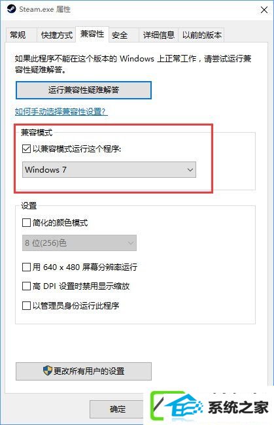Click the Windows 7 dropdown chevron arrow
274x425 pixels.
(190, 170)
